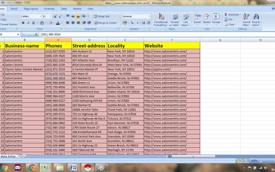Toggle Bold formatting button
Image resolution: width=275 pixels, height=172 pixels.
pyautogui.click(x=23, y=23)
